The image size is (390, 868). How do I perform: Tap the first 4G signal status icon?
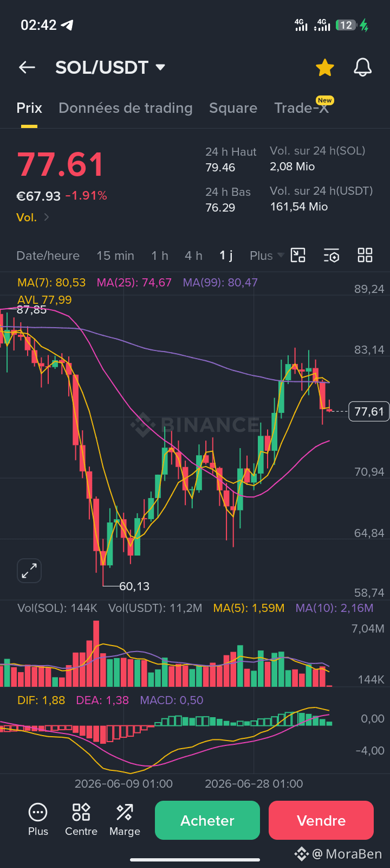[301, 24]
